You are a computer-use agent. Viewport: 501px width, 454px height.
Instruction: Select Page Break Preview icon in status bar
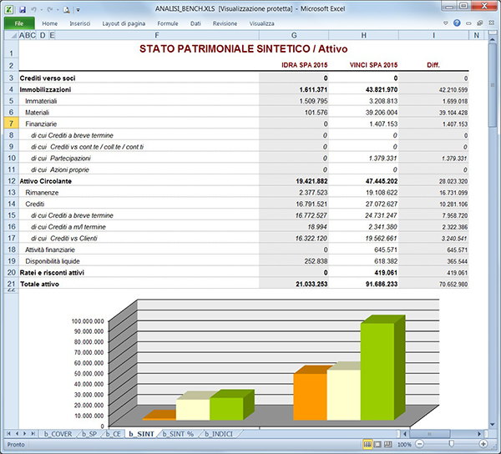[388, 444]
